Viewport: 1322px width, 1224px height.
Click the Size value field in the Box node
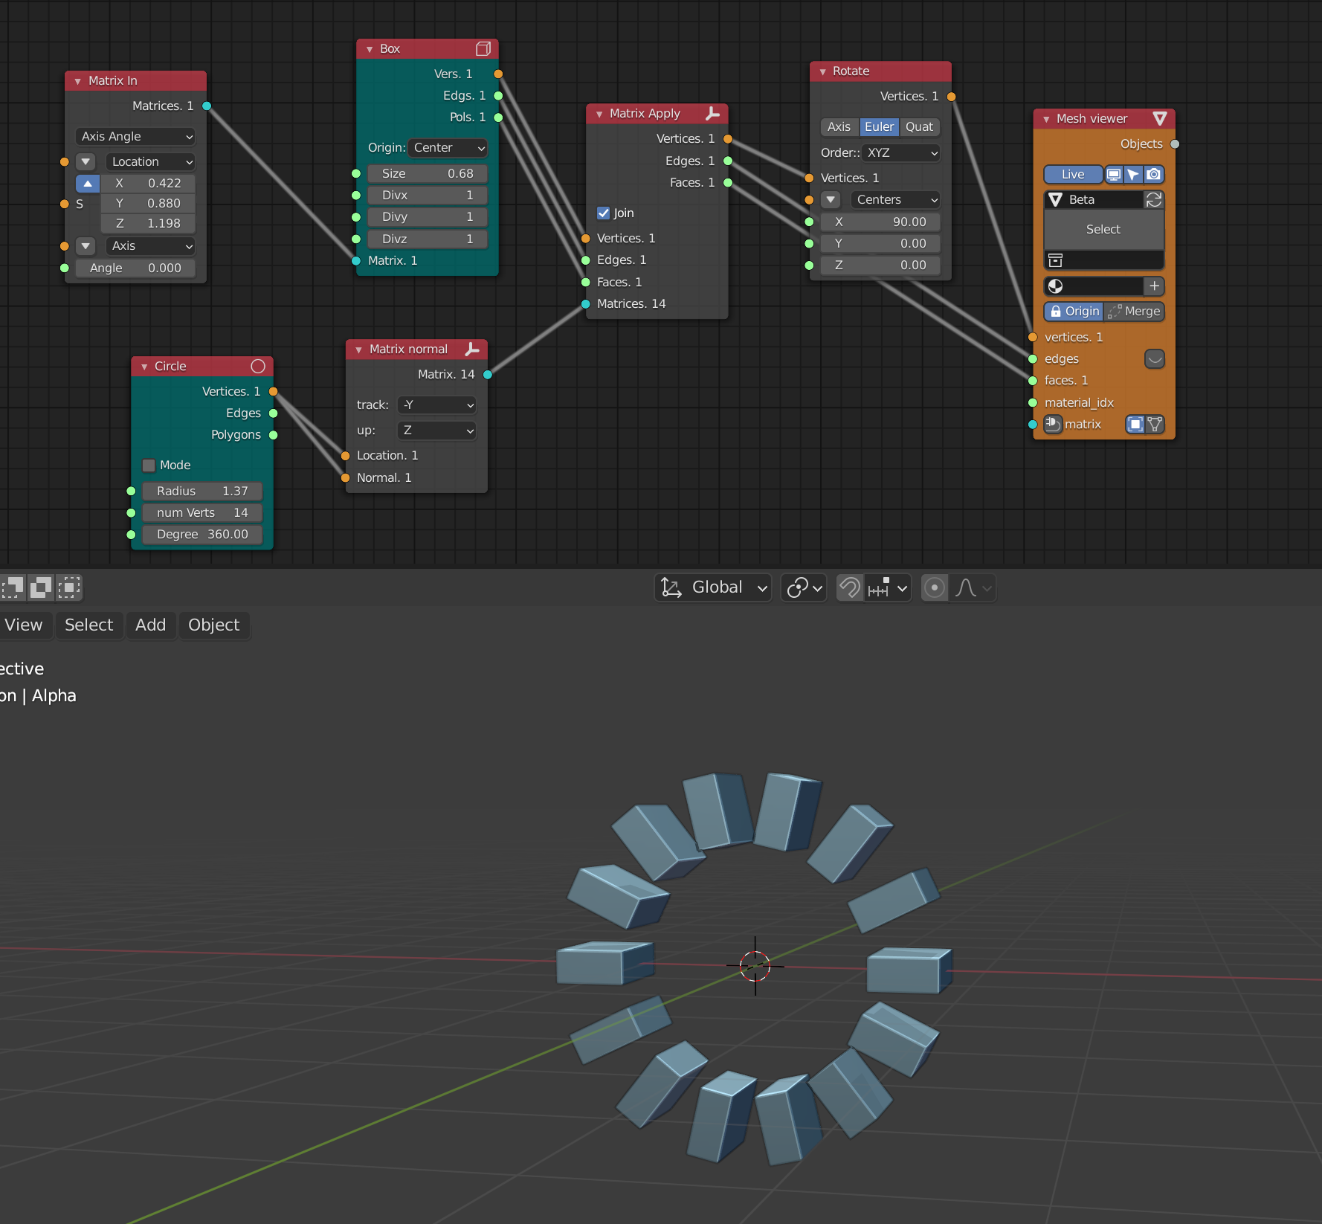428,173
